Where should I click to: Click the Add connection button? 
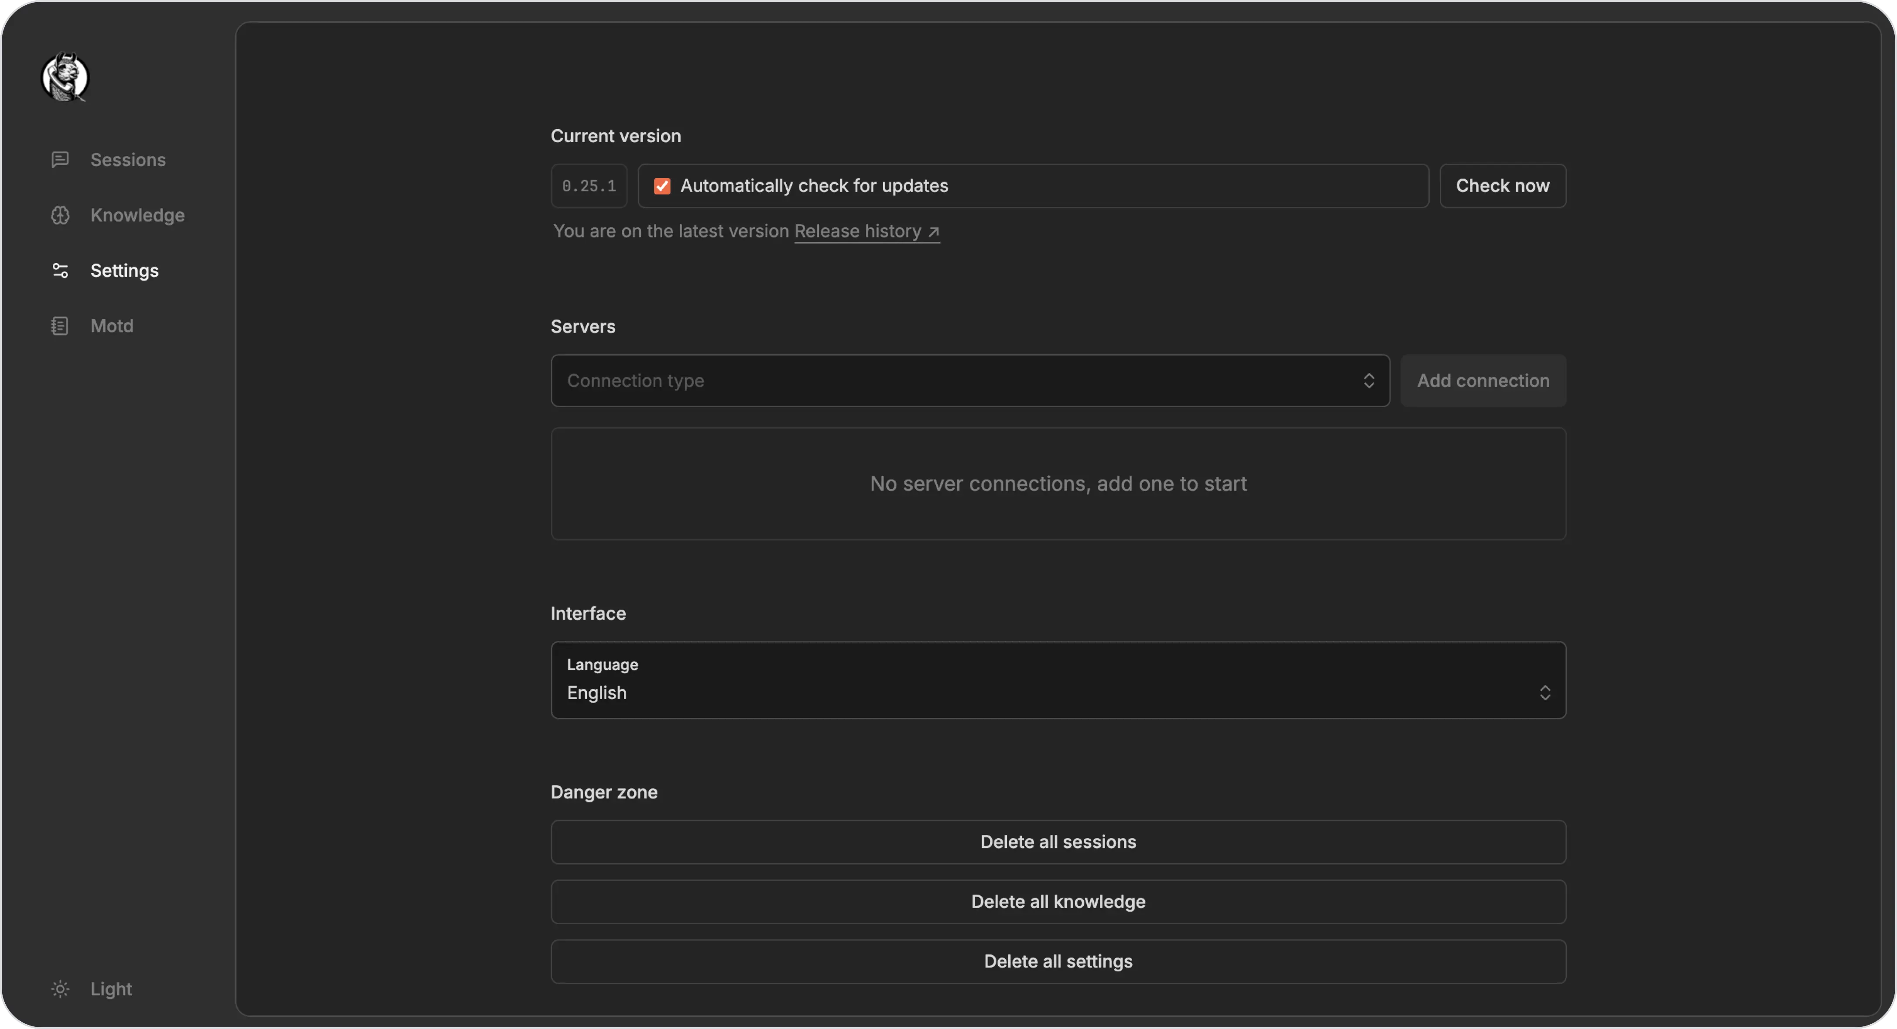(x=1483, y=381)
